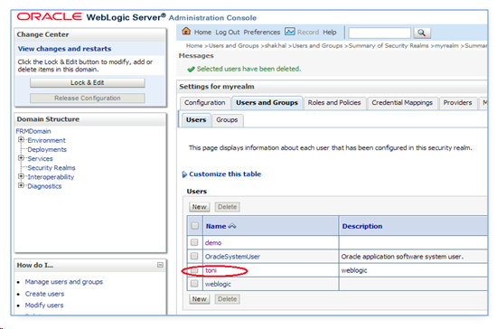Screen dimensions: 497x329
Task: Open the Services tree link
Action: (x=40, y=159)
